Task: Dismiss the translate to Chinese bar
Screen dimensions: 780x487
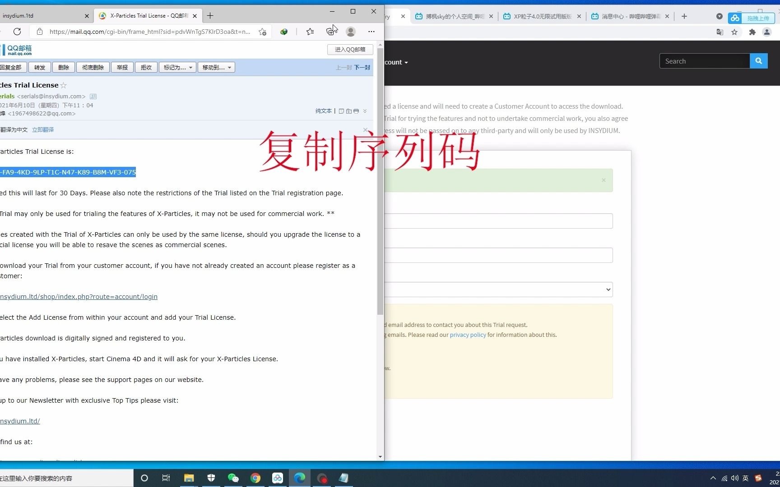Action: [366, 130]
